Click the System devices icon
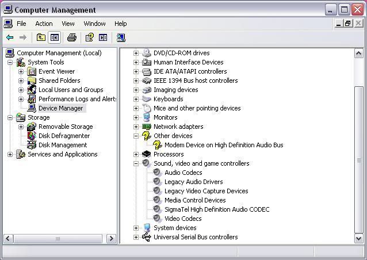 click(147, 228)
